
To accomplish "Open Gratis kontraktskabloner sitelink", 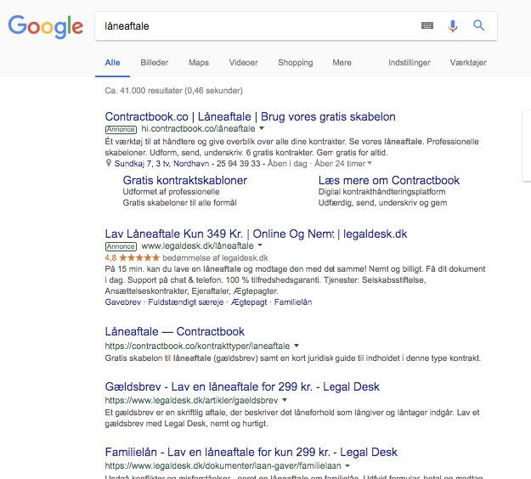I will point(185,180).
